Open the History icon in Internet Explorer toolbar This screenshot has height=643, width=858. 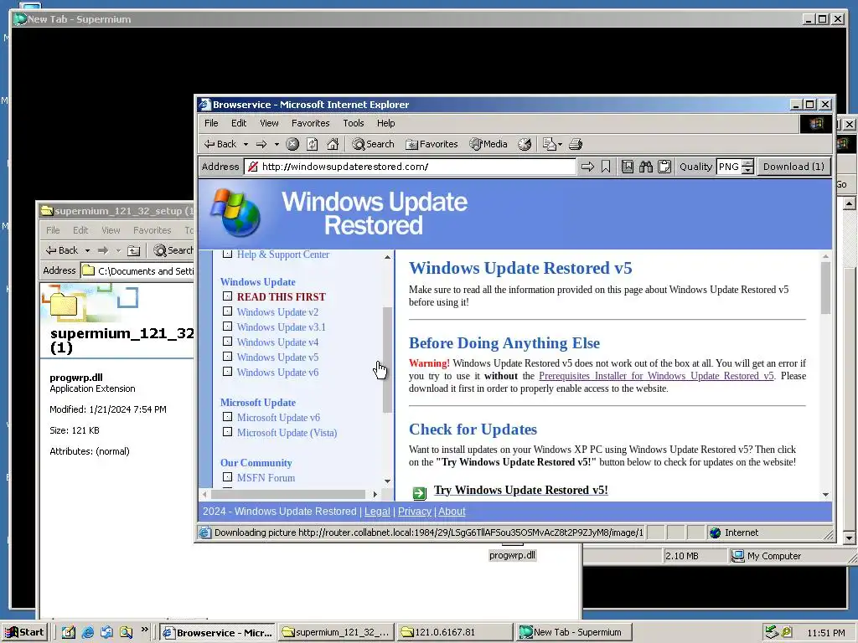click(x=525, y=144)
